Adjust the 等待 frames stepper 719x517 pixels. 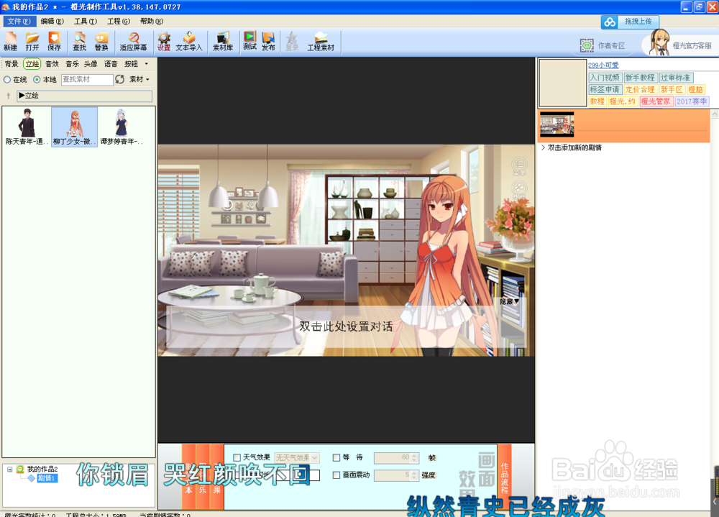[x=415, y=458]
